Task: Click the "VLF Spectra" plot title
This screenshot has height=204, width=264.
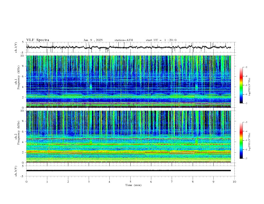Action: 38,40
